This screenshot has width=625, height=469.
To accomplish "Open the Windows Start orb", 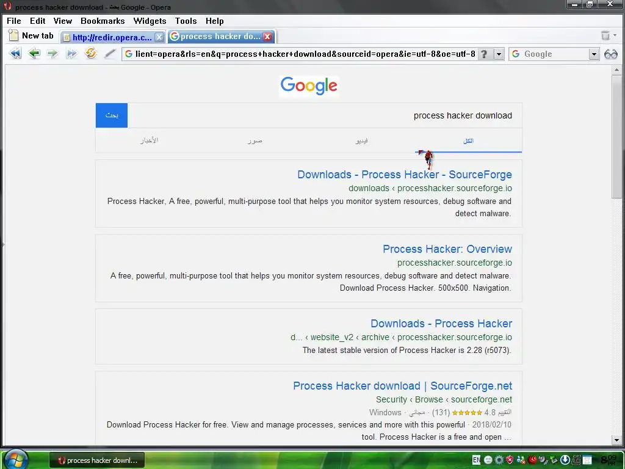I will [15, 459].
